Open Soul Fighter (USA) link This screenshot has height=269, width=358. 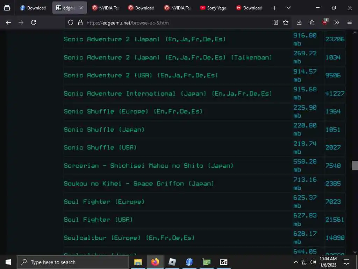(98, 220)
